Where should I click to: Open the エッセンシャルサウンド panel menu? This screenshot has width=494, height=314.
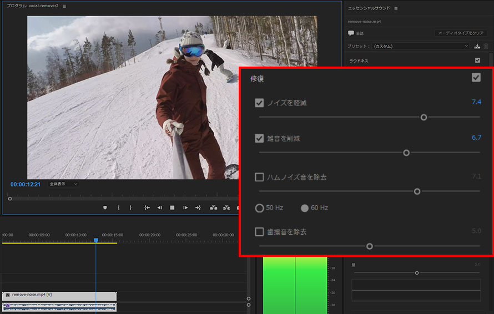point(396,9)
